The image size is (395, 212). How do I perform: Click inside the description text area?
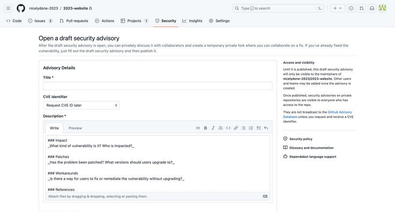click(158, 164)
